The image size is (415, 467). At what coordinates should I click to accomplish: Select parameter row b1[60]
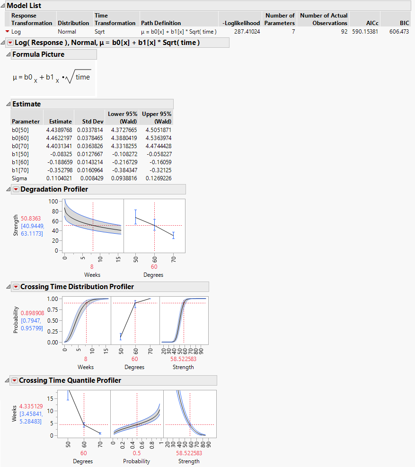pyautogui.click(x=91, y=162)
